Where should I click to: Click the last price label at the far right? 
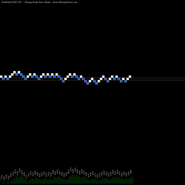(131, 172)
